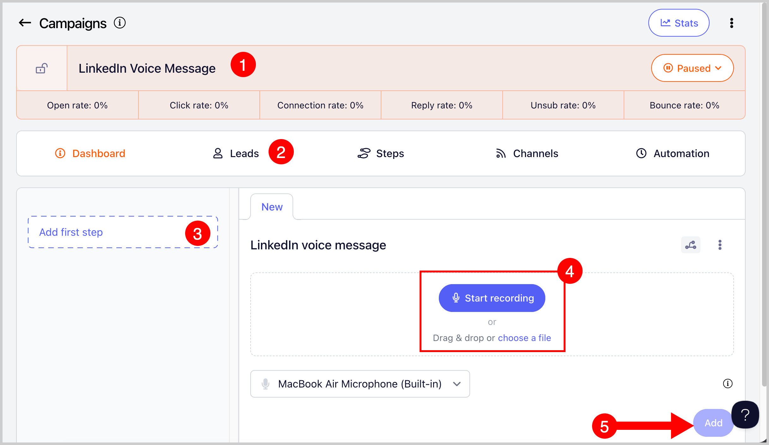Click the choose a file link
769x445 pixels.
524,338
